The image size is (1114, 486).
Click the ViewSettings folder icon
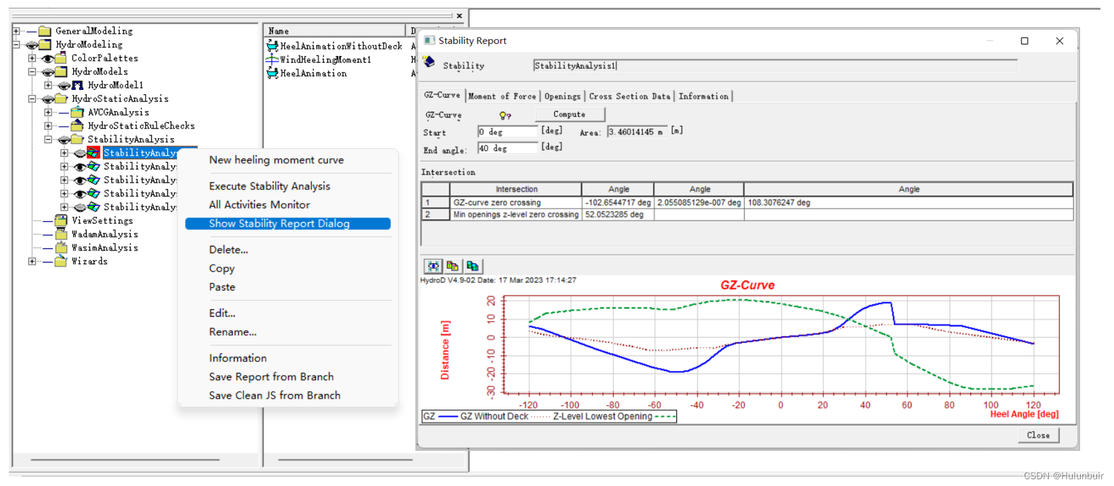click(61, 221)
